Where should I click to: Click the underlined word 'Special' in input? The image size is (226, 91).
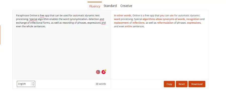33,19
